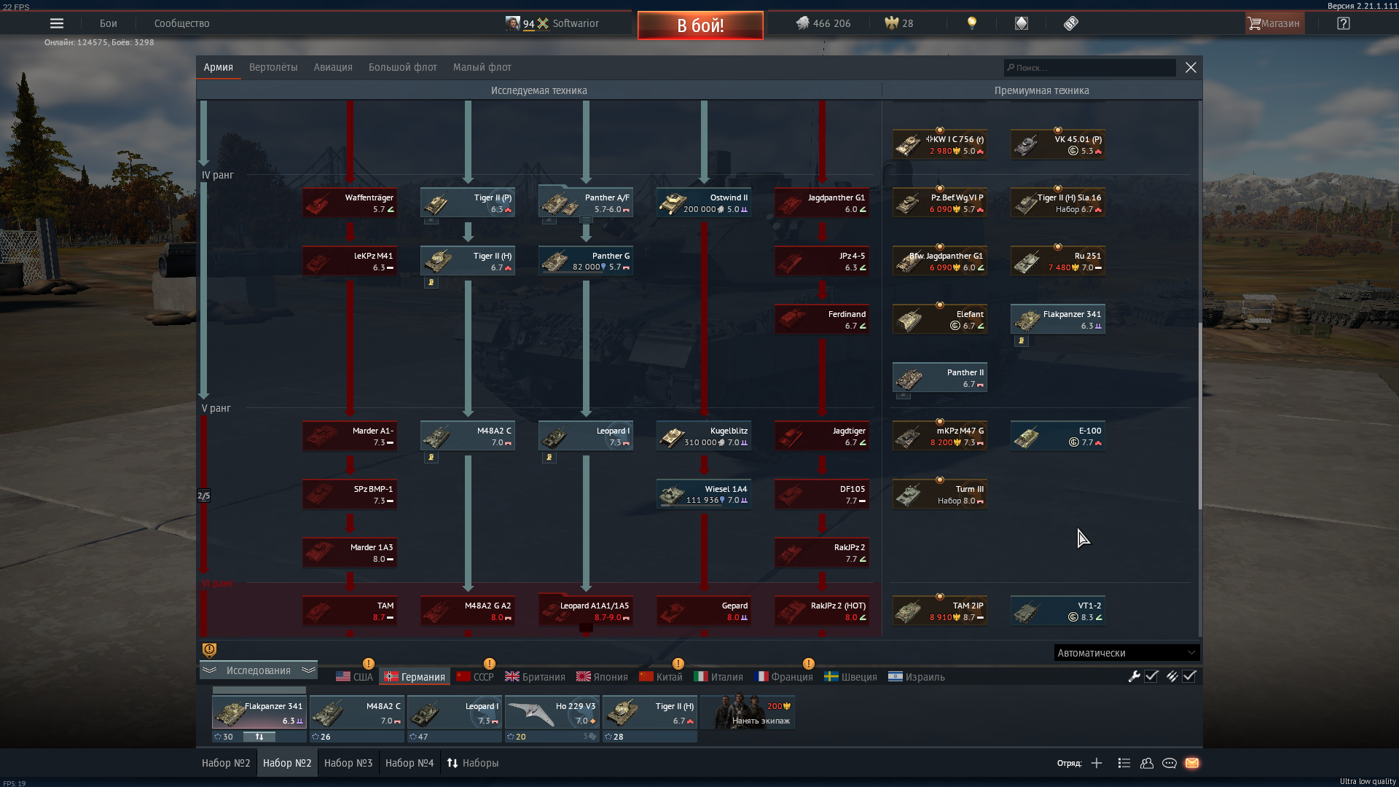Select the Британия nation tab

coord(535,676)
